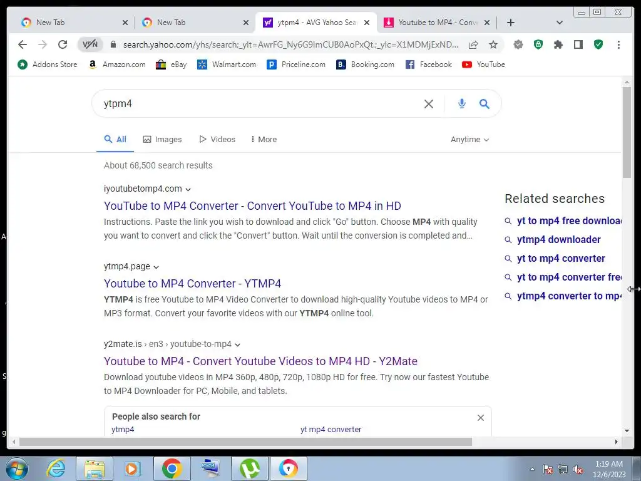Open the green checkmark security shield
Screen dimensions: 641x481
(598, 44)
